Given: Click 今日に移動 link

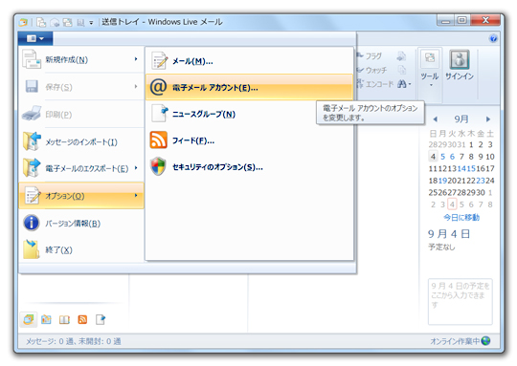Looking at the screenshot, I should tap(461, 217).
